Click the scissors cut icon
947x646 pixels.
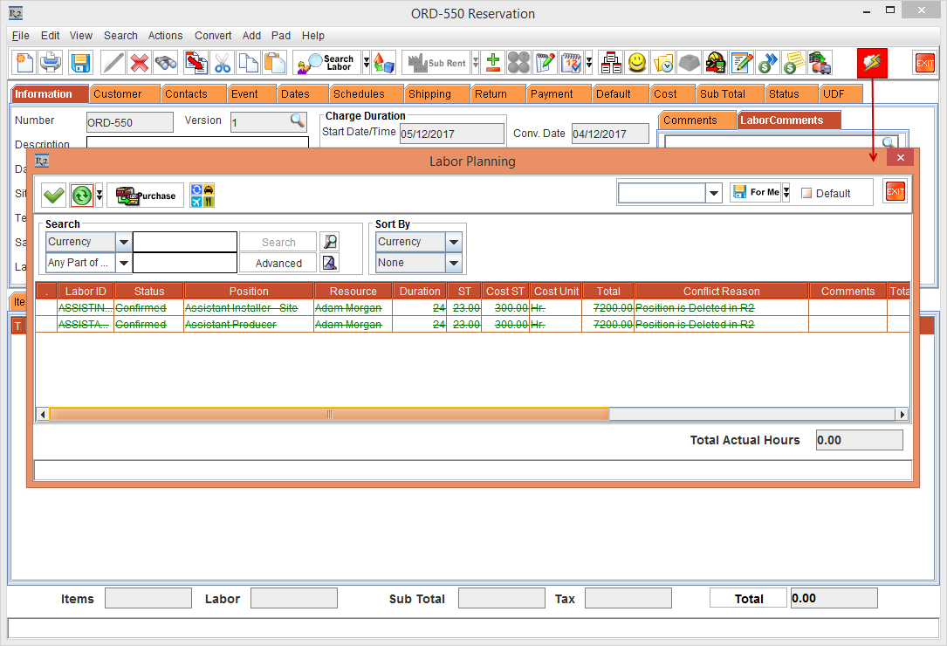click(222, 63)
